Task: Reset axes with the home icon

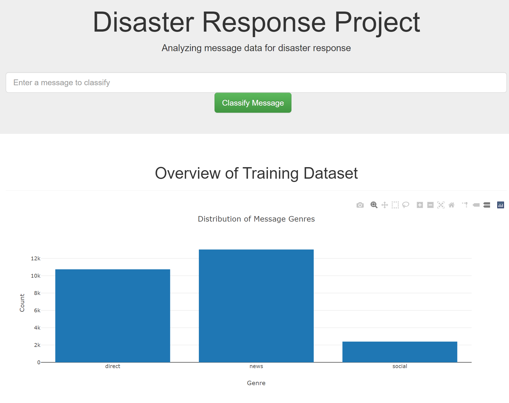Action: click(451, 205)
